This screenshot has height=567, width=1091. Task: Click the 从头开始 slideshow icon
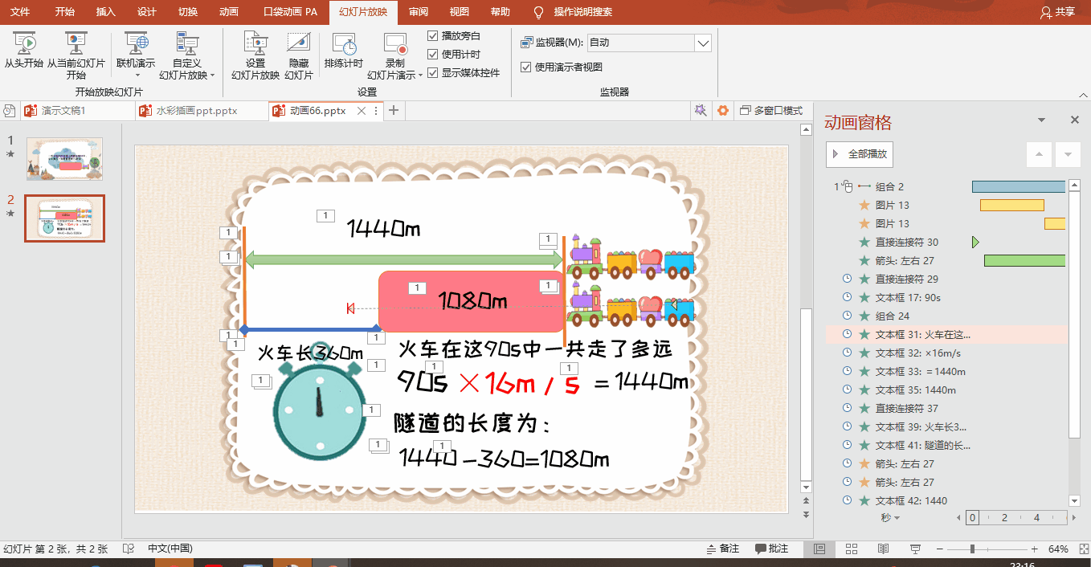pyautogui.click(x=24, y=43)
